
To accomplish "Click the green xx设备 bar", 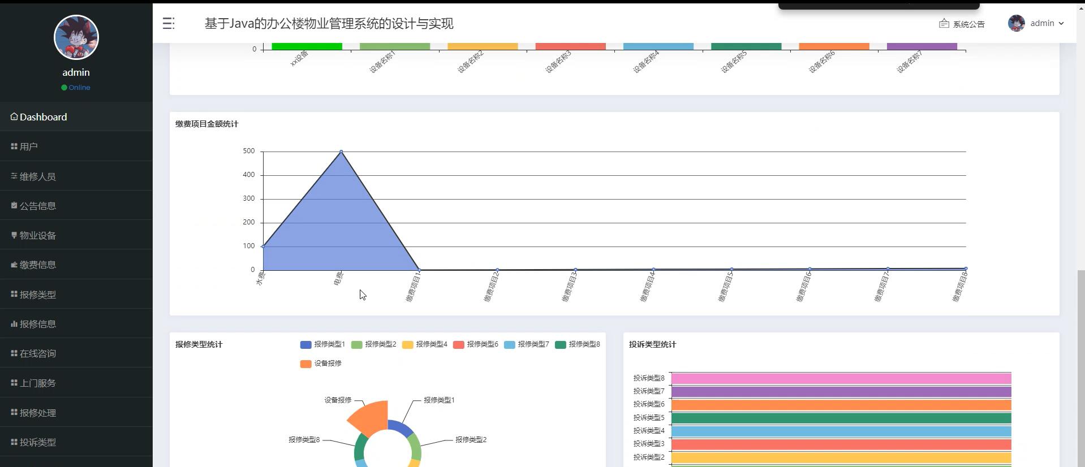I will [x=307, y=46].
